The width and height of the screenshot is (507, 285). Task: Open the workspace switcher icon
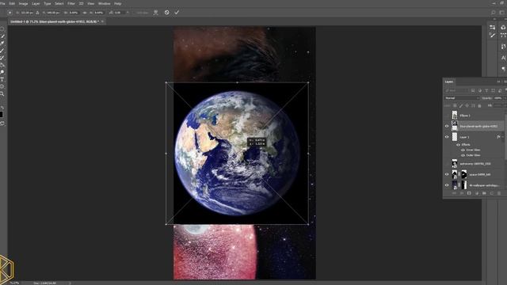pos(502,13)
